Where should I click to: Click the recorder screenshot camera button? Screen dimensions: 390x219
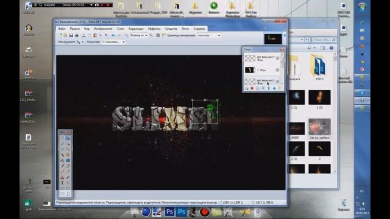point(97,5)
